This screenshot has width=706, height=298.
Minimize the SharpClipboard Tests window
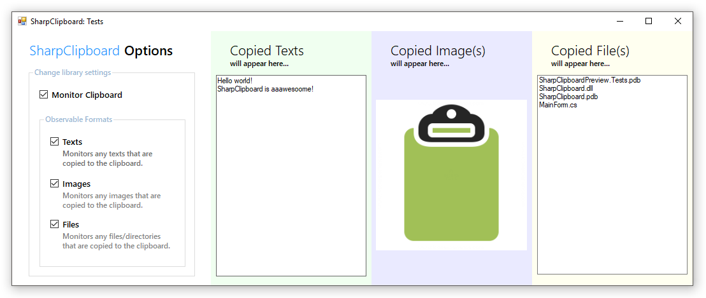(619, 21)
